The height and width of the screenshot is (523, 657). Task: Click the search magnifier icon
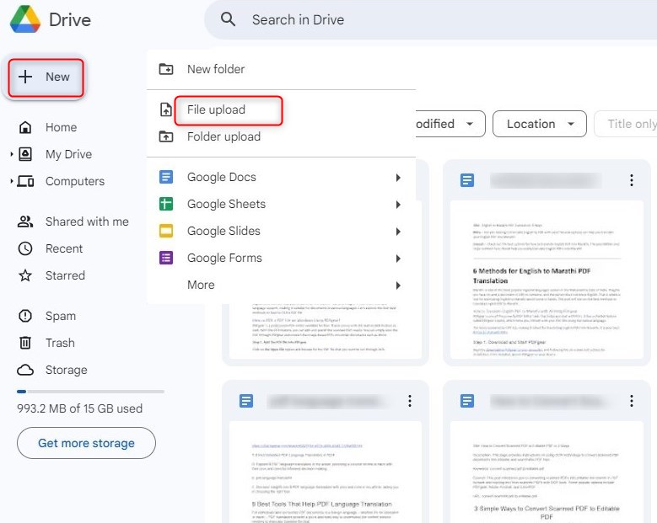[228, 19]
